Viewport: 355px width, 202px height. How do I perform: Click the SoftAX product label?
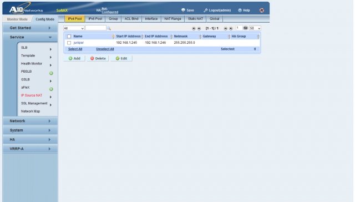(62, 11)
